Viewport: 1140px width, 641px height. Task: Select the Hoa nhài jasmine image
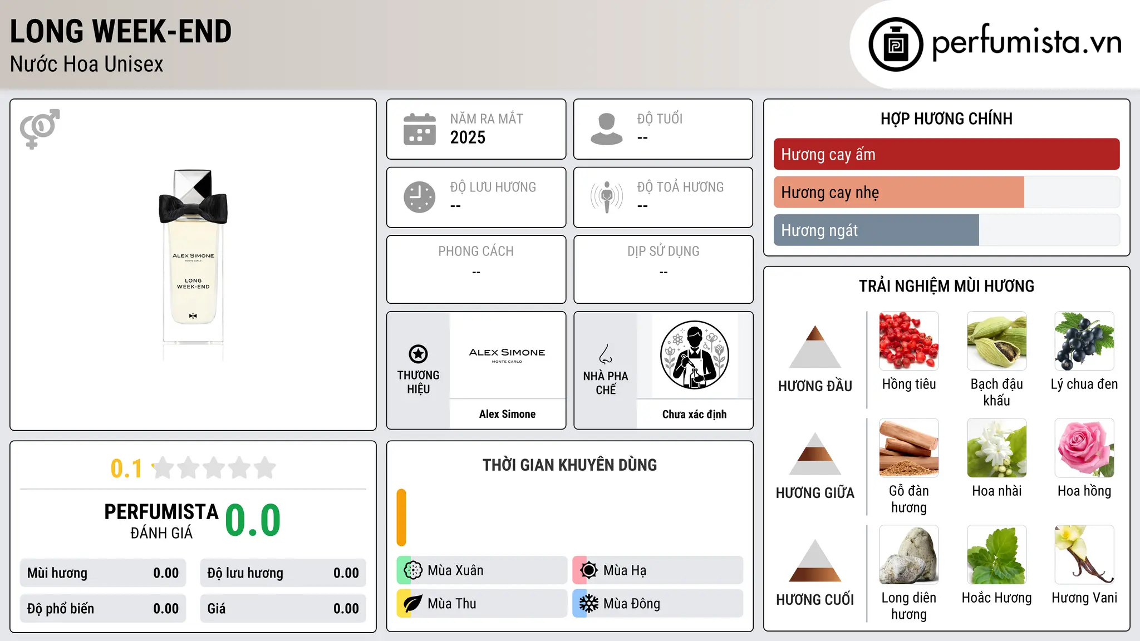997,448
